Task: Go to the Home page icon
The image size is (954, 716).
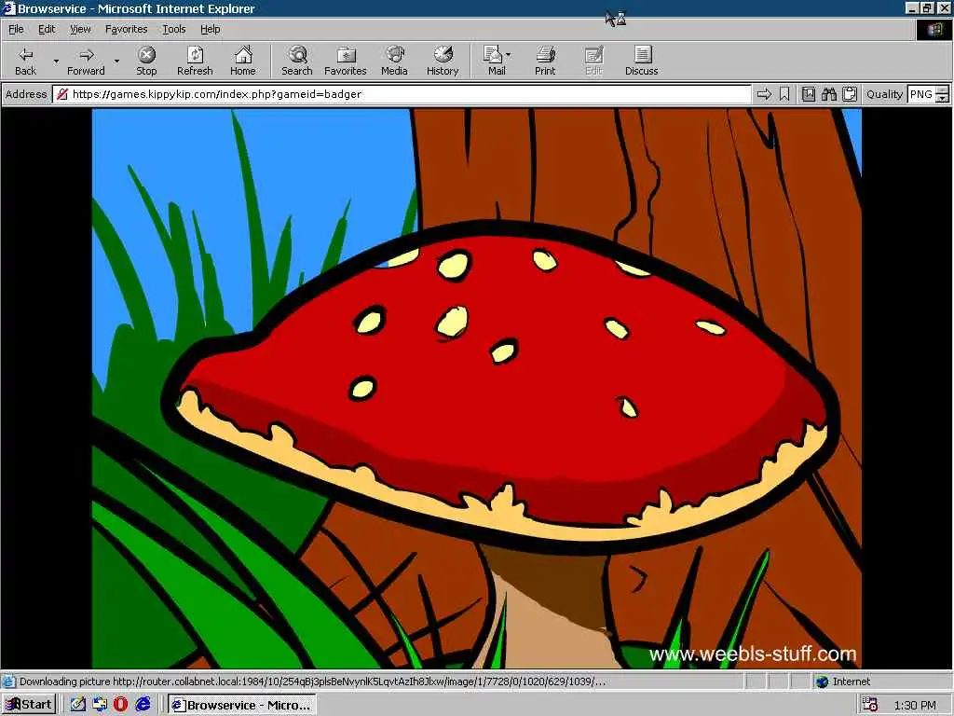Action: point(243,61)
